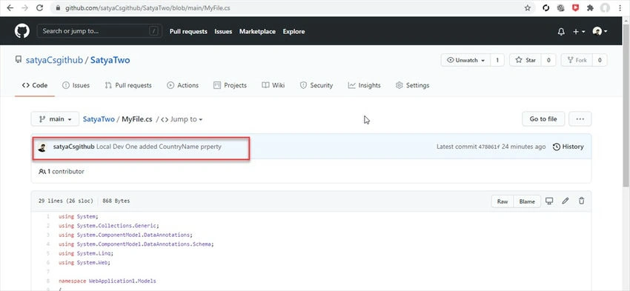View file History
The height and width of the screenshot is (291, 630).
click(x=568, y=147)
